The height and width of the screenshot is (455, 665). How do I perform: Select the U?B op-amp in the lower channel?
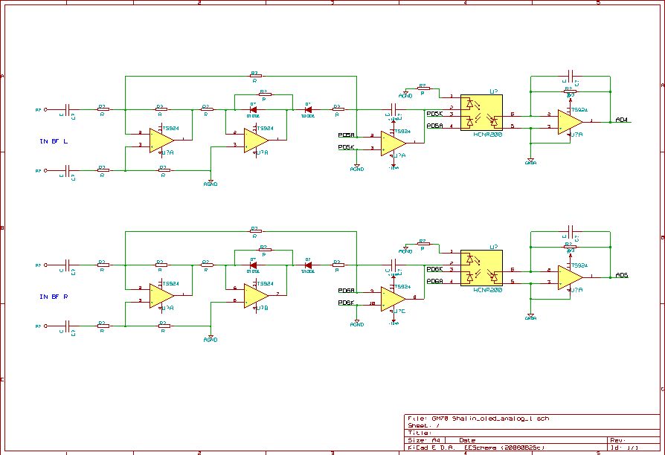click(256, 296)
